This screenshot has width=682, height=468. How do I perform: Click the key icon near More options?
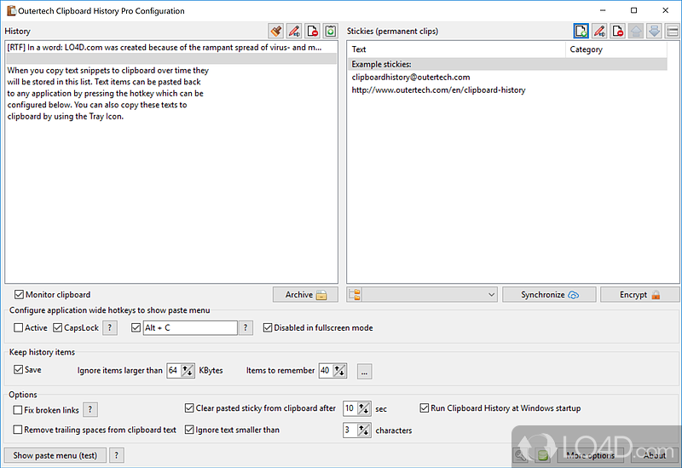point(520,455)
